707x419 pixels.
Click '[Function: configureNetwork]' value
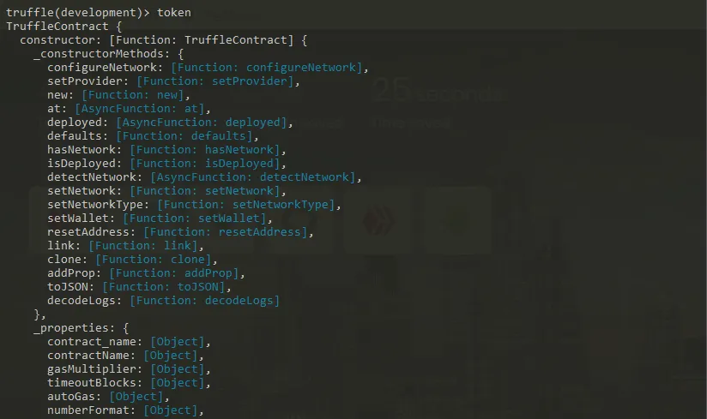click(x=267, y=68)
